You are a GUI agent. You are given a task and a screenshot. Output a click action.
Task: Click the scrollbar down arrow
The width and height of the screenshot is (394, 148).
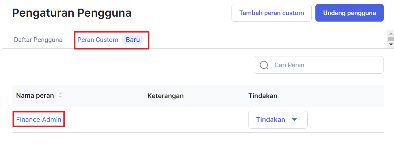coord(391,44)
